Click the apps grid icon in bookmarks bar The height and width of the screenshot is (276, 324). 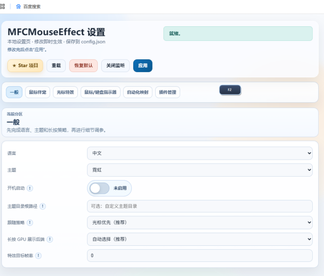2,6
